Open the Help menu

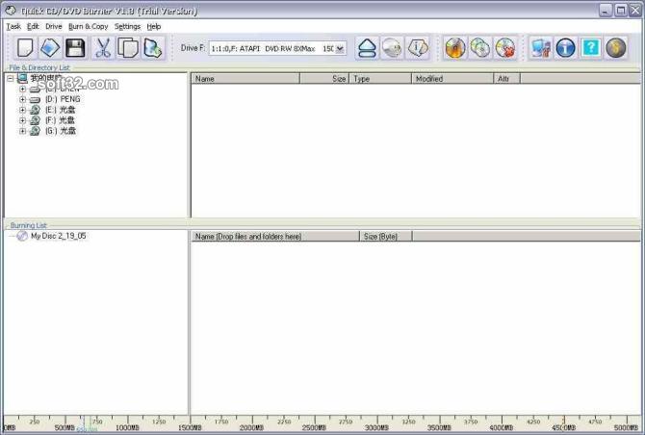(x=154, y=26)
